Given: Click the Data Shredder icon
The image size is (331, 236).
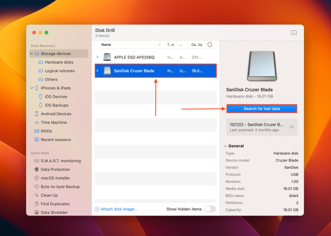Looking at the screenshot, I should point(37,212).
